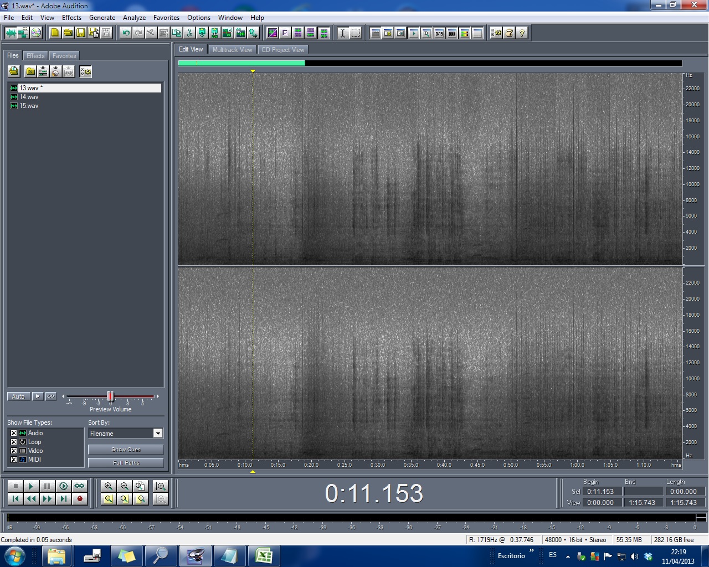Zoom out horizontally with magnifier minus
709x567 pixels.
coord(125,486)
